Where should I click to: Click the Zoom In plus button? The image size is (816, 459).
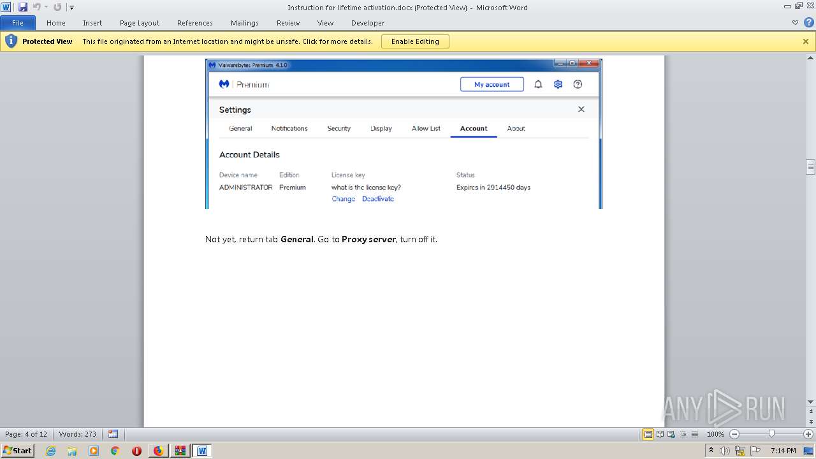[808, 434]
